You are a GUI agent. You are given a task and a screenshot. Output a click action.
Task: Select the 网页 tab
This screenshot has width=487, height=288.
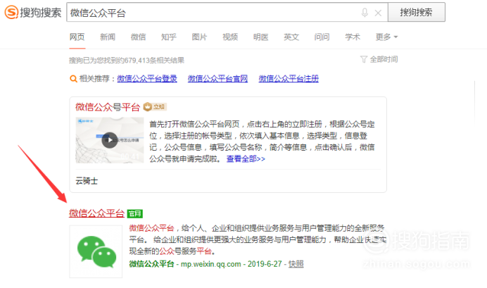click(77, 37)
